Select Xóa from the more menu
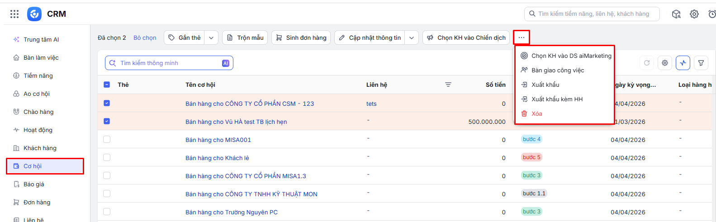 pos(566,113)
